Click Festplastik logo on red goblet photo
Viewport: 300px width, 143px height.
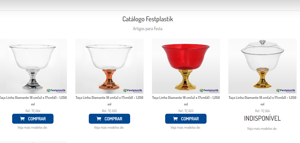(209, 90)
